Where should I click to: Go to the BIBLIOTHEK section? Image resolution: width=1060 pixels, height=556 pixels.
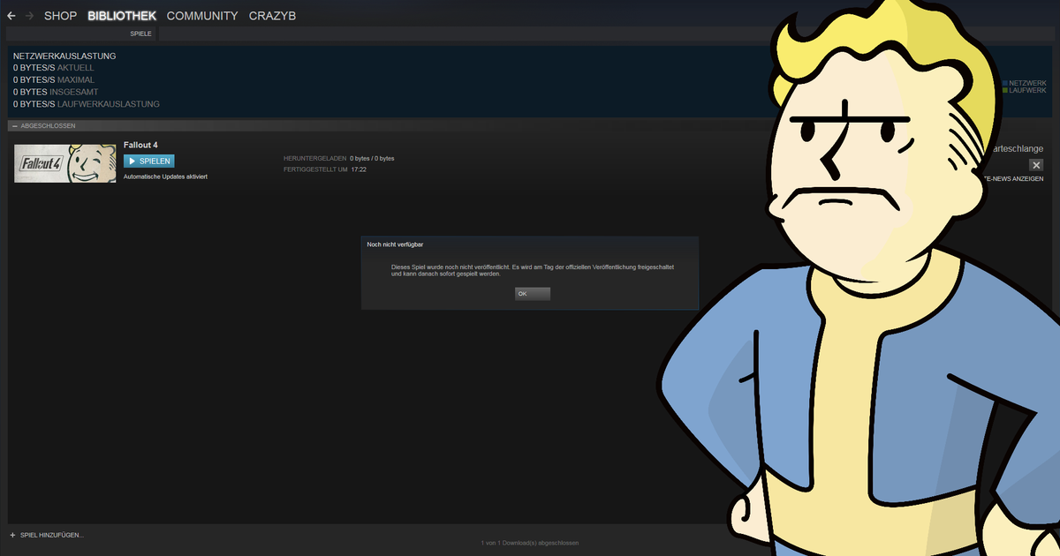tap(122, 16)
